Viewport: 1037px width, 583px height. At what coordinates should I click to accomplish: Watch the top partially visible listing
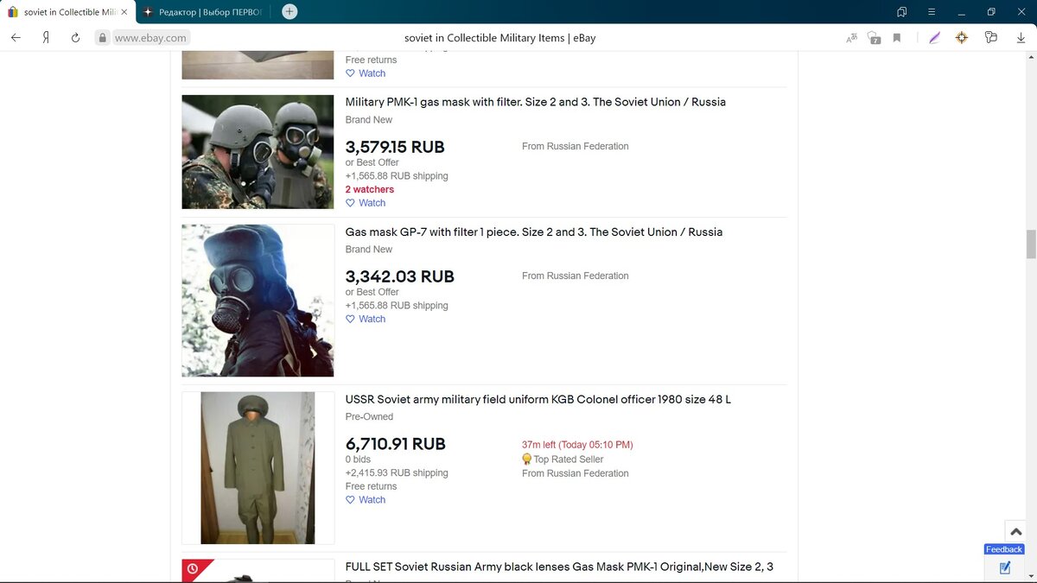pos(366,73)
